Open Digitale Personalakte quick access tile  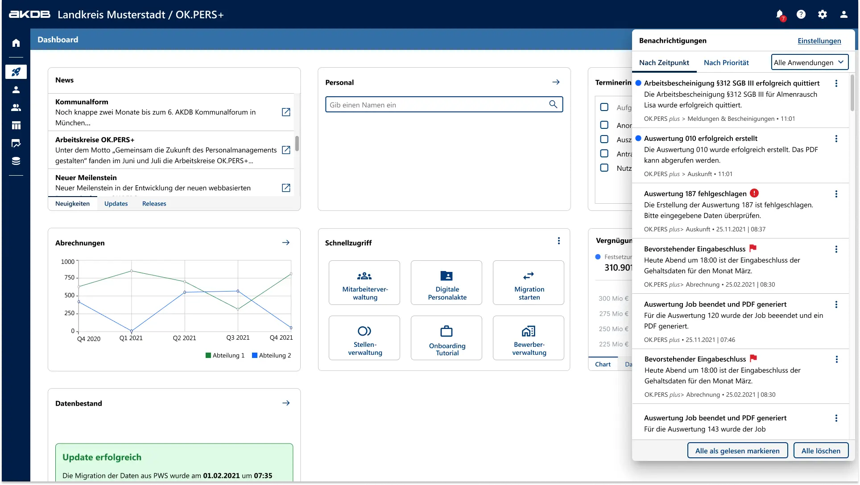point(447,283)
